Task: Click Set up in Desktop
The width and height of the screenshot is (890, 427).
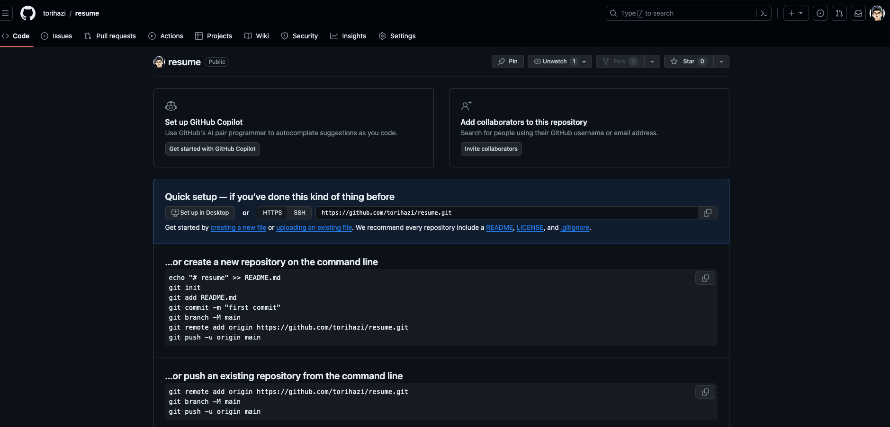Action: (x=200, y=213)
